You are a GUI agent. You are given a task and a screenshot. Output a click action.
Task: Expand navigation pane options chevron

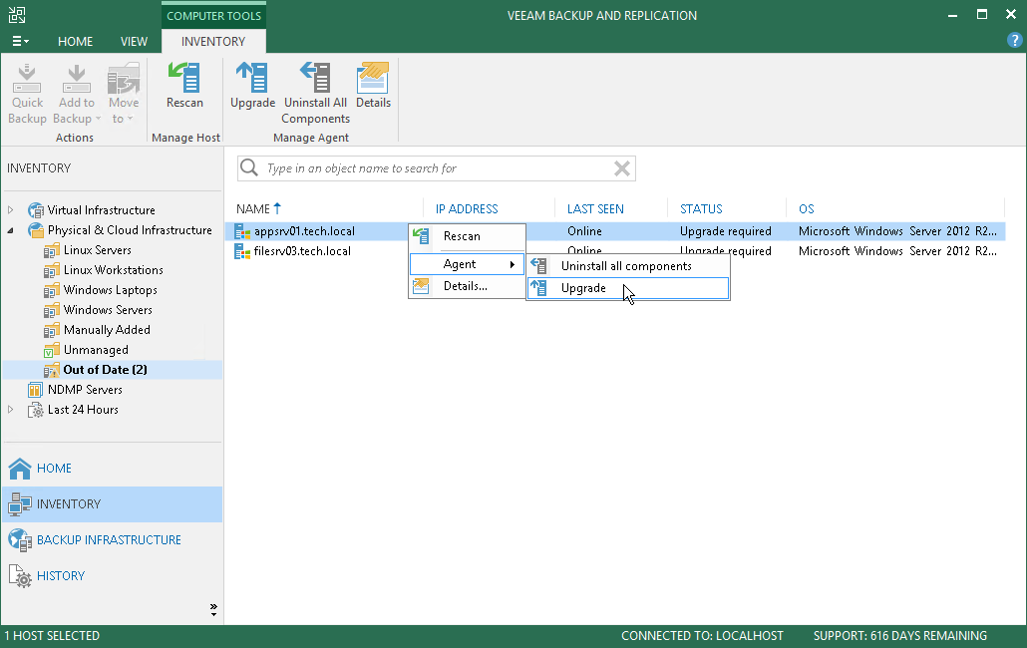coord(213,610)
